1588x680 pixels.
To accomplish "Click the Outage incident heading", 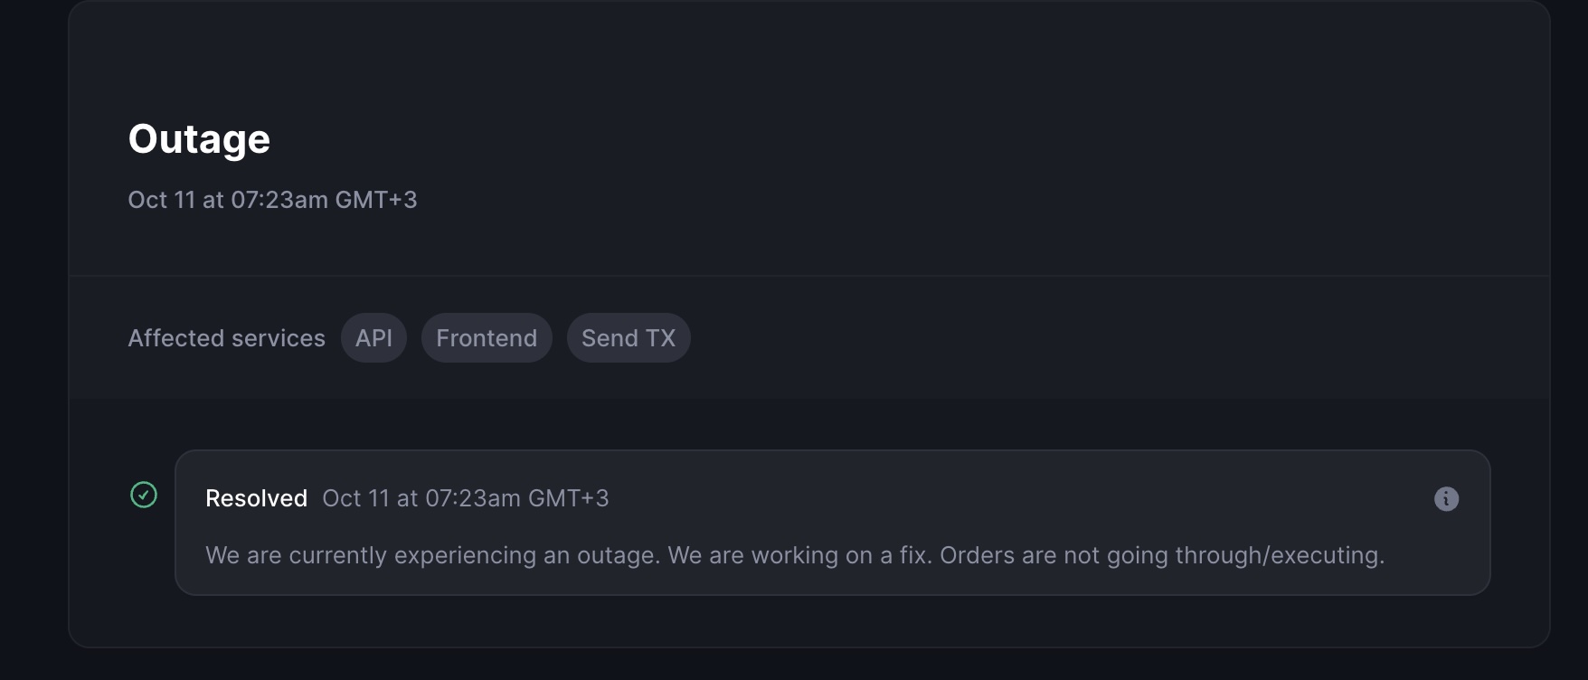I will click(199, 139).
